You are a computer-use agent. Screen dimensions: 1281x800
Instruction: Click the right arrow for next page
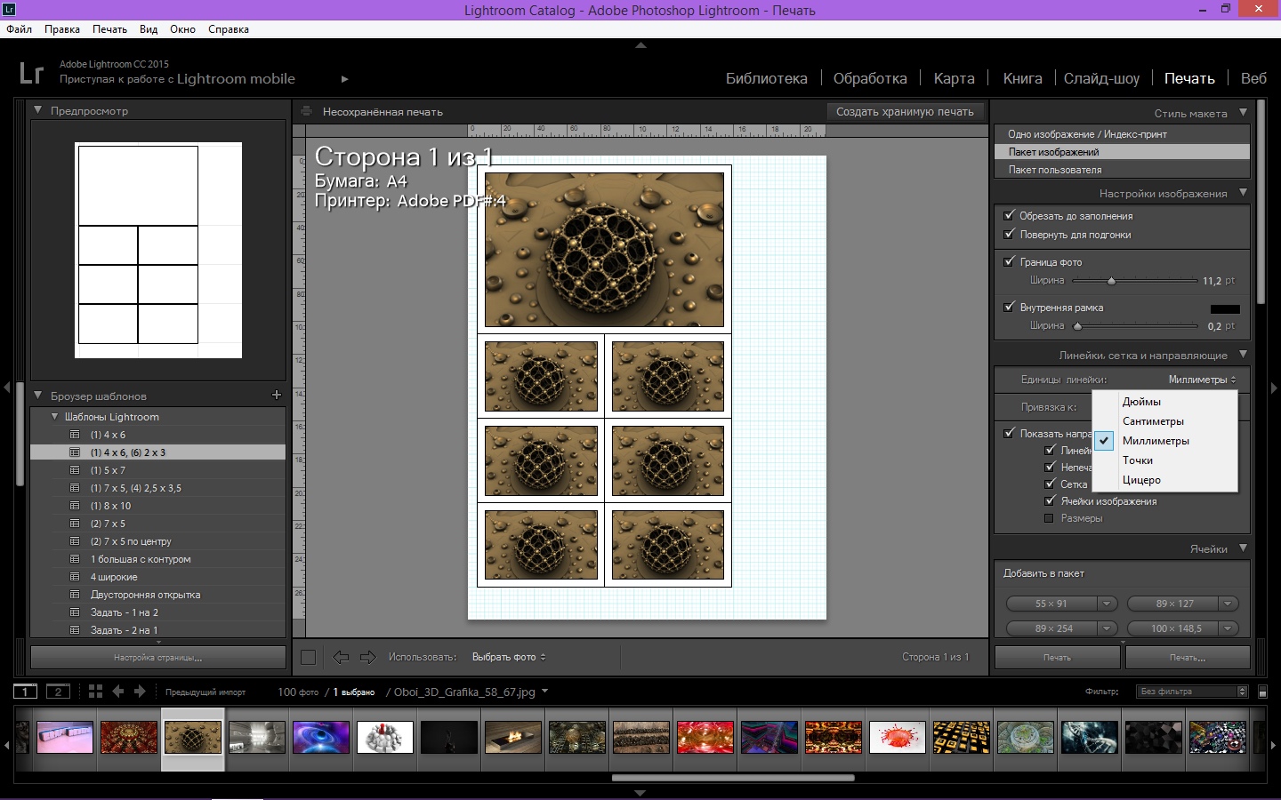pos(367,657)
